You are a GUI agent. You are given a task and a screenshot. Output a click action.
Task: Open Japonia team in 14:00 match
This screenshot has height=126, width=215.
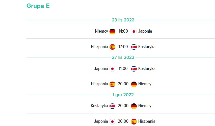click(x=145, y=31)
